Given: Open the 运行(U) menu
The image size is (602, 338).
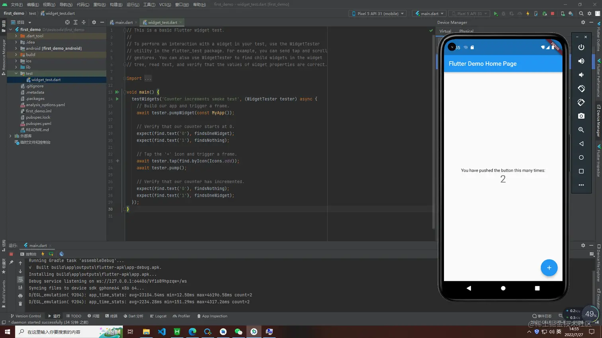Looking at the screenshot, I should point(133,4).
